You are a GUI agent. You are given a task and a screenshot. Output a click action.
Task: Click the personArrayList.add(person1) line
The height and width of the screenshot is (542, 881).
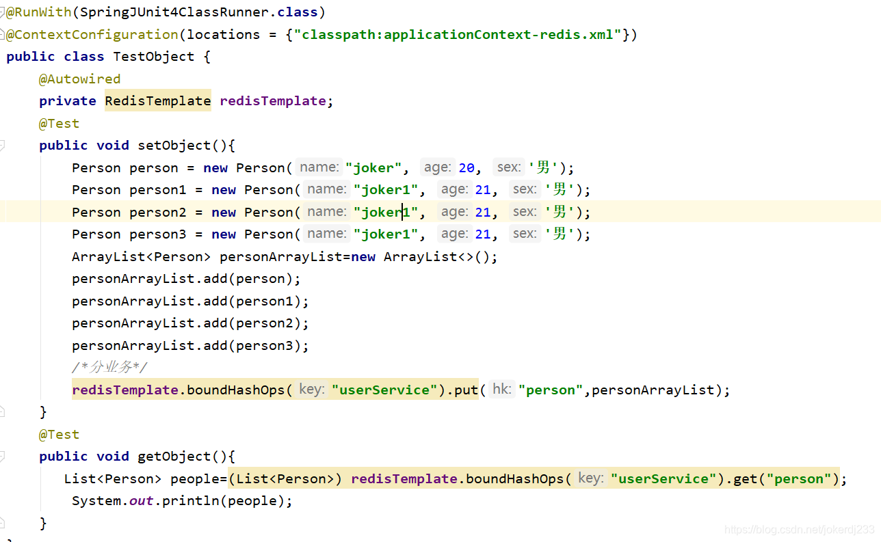190,301
